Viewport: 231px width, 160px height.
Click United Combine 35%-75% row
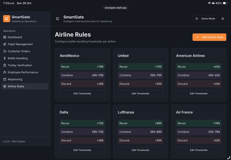140,75
